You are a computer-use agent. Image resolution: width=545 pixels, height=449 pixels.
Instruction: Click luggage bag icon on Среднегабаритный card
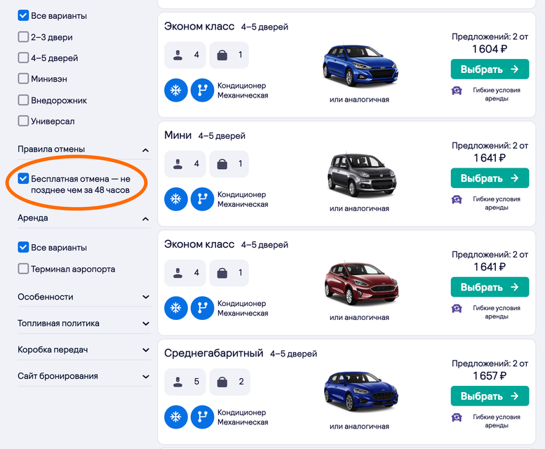(x=222, y=382)
